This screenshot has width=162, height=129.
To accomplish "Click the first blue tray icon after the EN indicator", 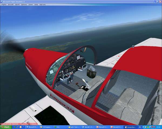I will tap(143, 127).
